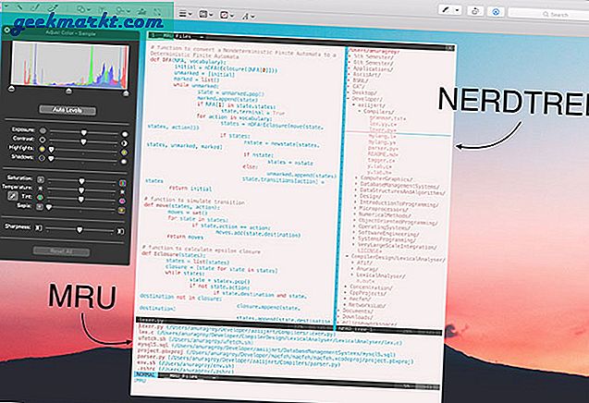This screenshot has width=589, height=403.
Task: Click the white Shadows icon right of slider
Action: tap(123, 162)
